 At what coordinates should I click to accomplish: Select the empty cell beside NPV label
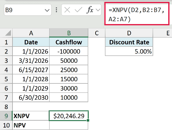(69, 125)
